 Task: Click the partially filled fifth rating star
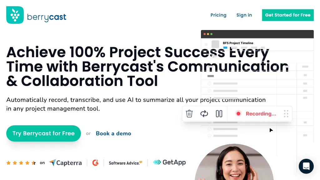pos(34,162)
